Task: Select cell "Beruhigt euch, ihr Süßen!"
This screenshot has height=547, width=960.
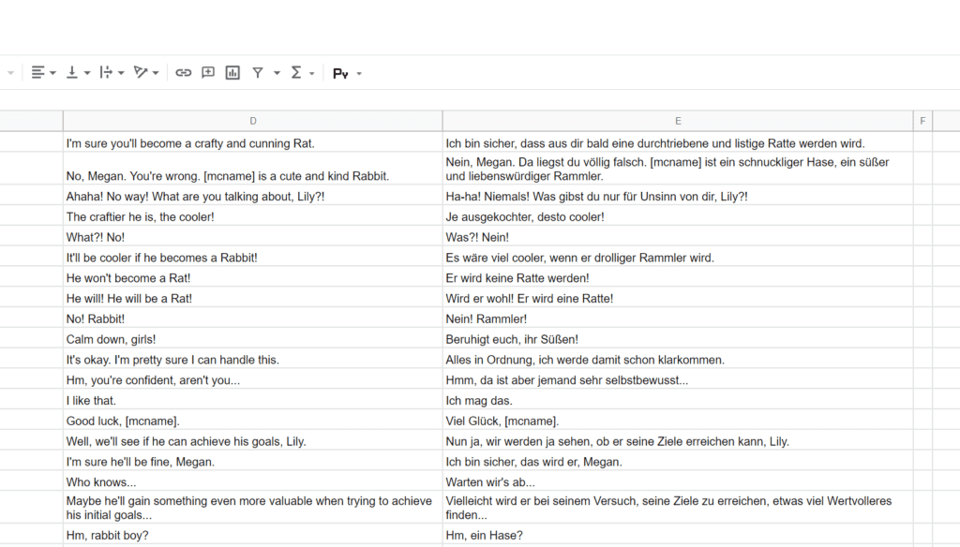Action: (x=678, y=338)
